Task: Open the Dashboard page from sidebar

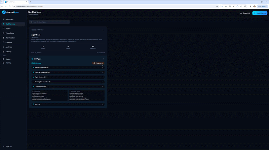Action: (x=9, y=19)
